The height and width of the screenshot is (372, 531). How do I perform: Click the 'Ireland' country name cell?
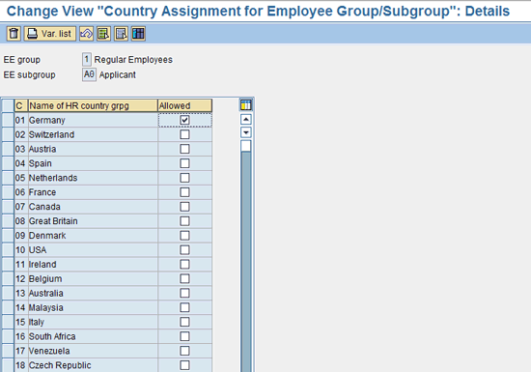[93, 264]
